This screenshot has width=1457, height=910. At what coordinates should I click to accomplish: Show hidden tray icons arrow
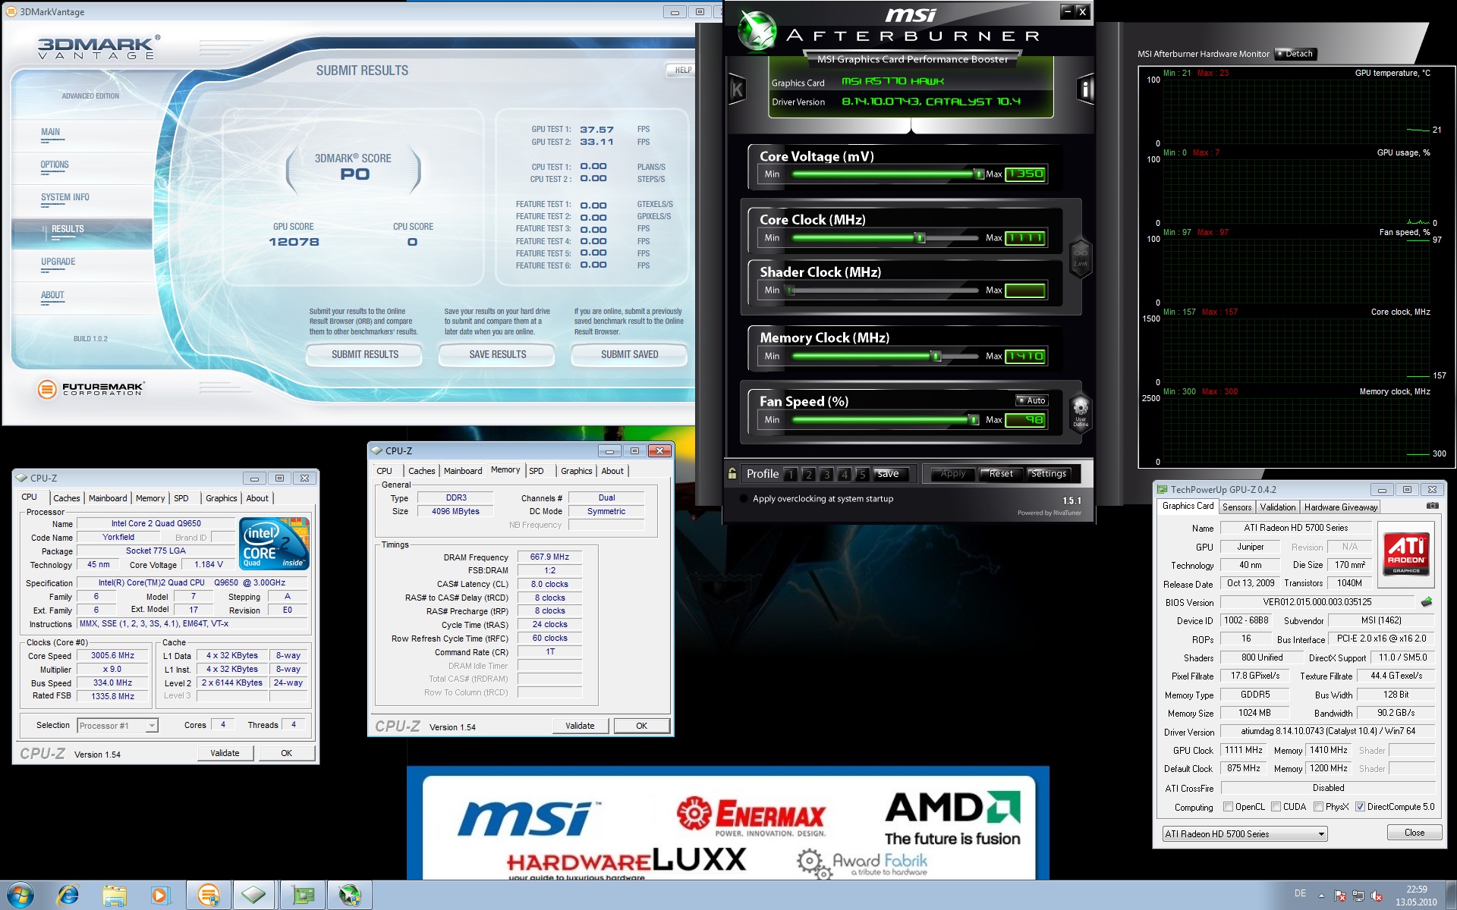pyautogui.click(x=1321, y=896)
